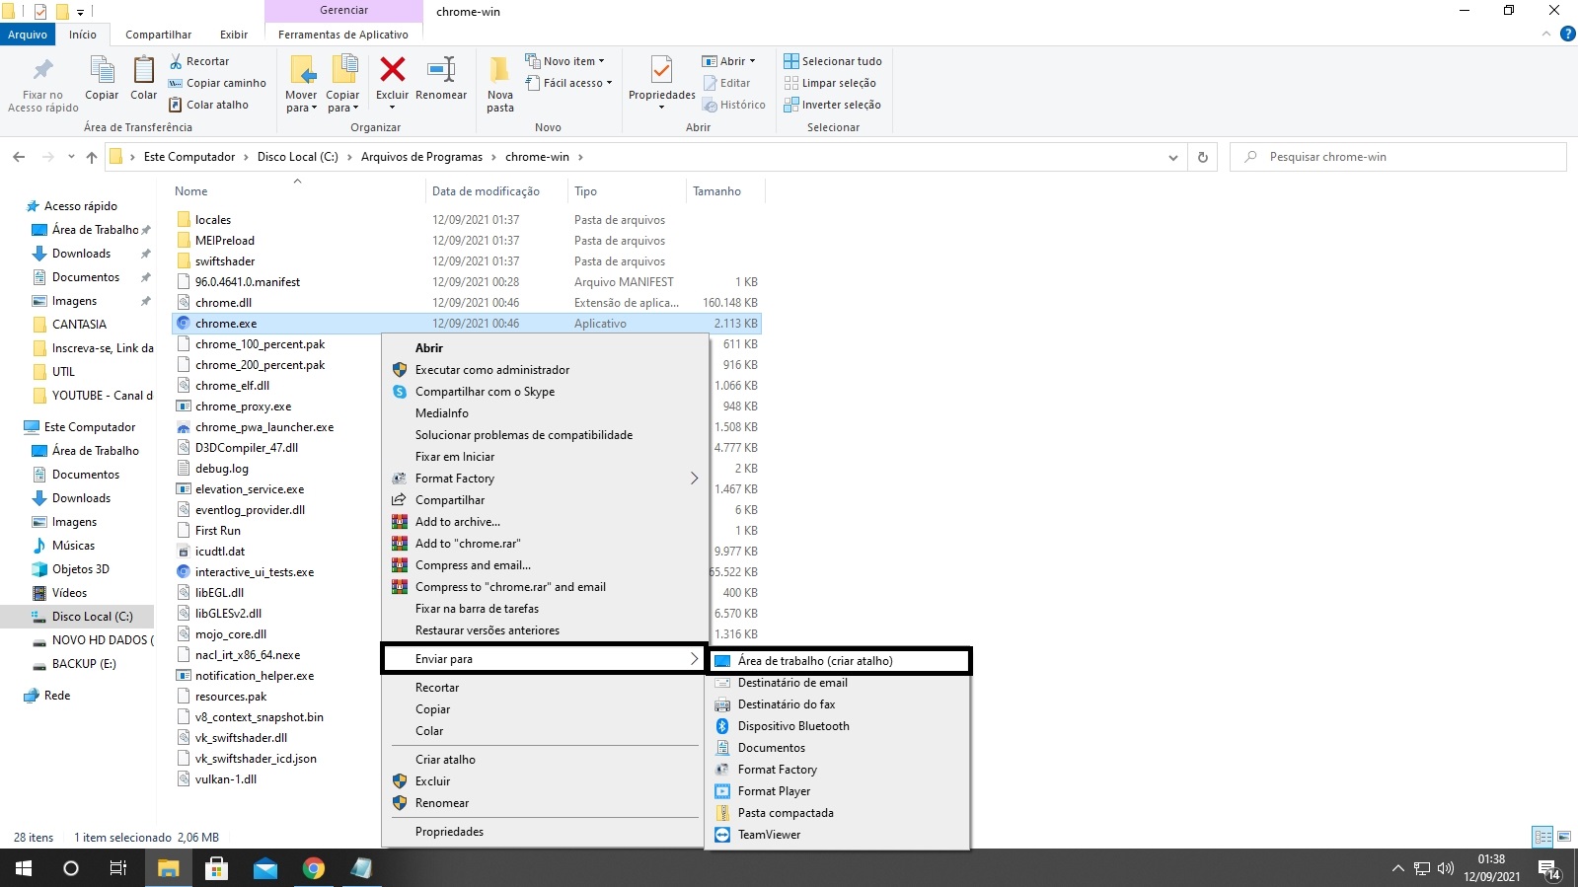Expand the address bar history dropdown
Screen dimensions: 1578x887
(1172, 157)
